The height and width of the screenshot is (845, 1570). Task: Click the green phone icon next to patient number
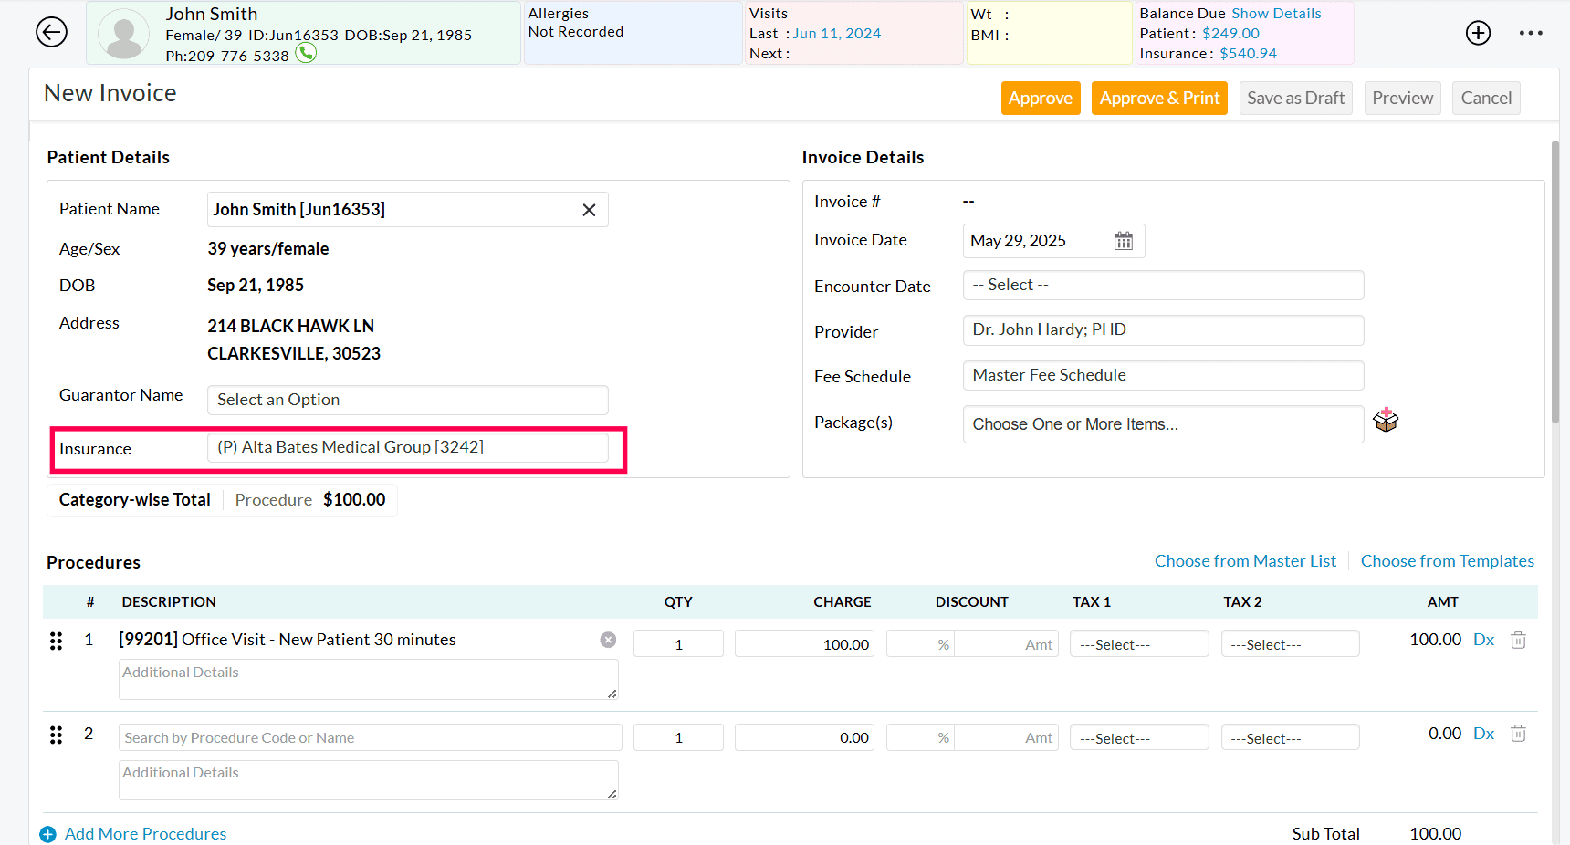306,53
